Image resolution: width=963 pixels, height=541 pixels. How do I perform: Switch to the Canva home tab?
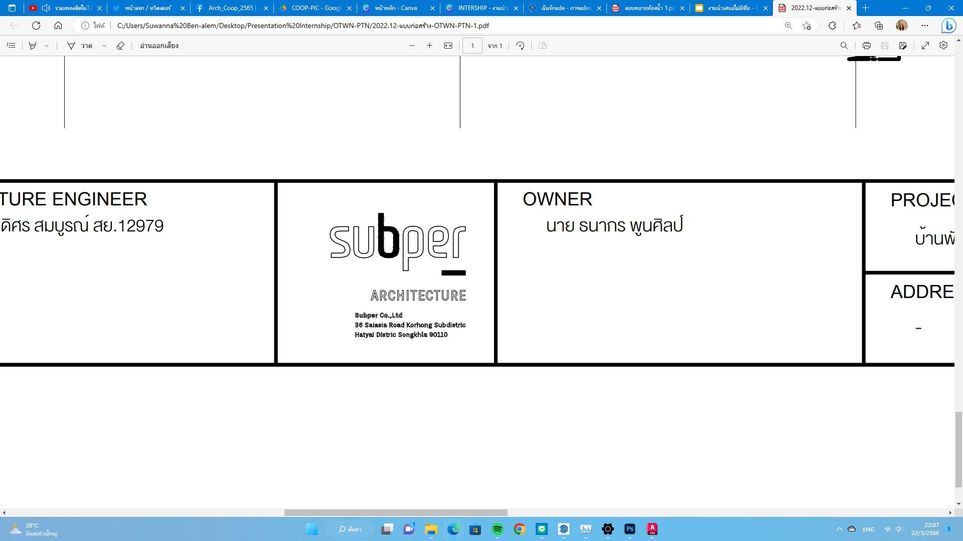coord(395,8)
